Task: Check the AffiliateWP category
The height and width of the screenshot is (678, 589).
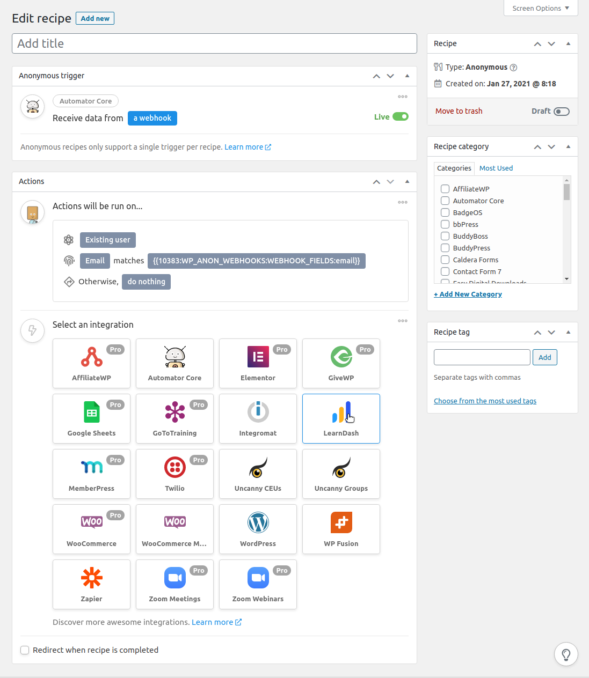Action: [445, 189]
